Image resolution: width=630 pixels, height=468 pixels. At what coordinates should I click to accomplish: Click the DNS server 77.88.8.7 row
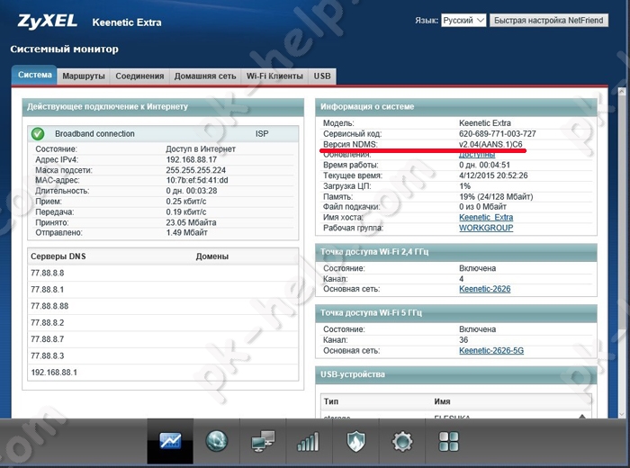(x=163, y=339)
